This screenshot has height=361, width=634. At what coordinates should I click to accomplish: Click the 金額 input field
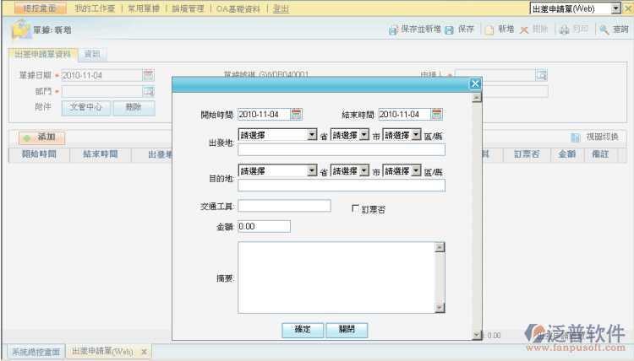click(264, 226)
